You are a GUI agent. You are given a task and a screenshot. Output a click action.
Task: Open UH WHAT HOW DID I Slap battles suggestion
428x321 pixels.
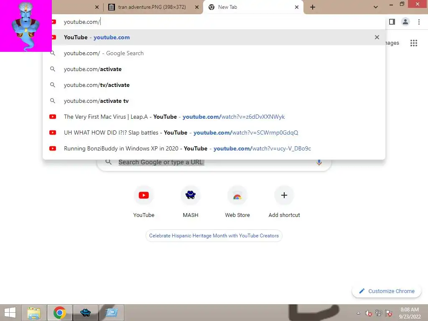[x=214, y=132]
